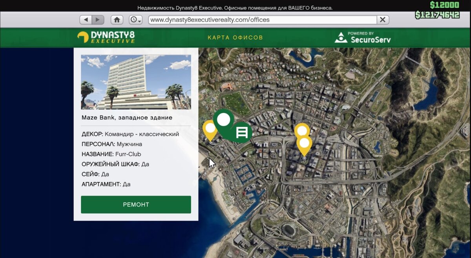Open the КАРТА ОФИСОВ tab
Screen dimensions: 471x258
click(x=235, y=38)
